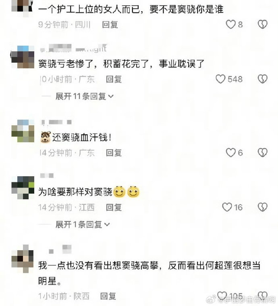This screenshot has width=278, height=306.
Task: Like the Shaanxi comment with 105 likes
Action: click(x=222, y=296)
